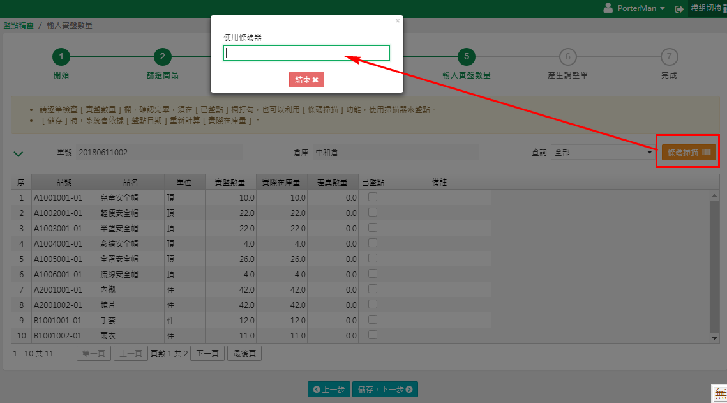Check 已盤點 for A2001001-01
727x403 pixels.
(x=372, y=289)
